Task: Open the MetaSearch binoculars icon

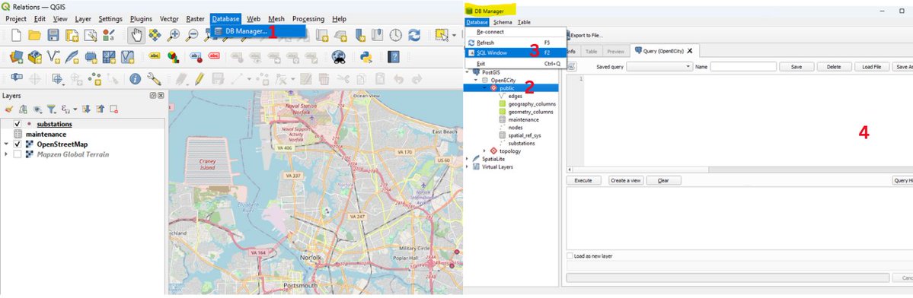Action: click(x=338, y=56)
